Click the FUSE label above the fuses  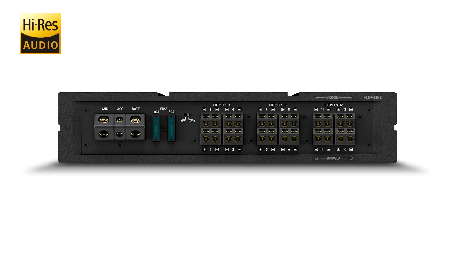[164, 109]
